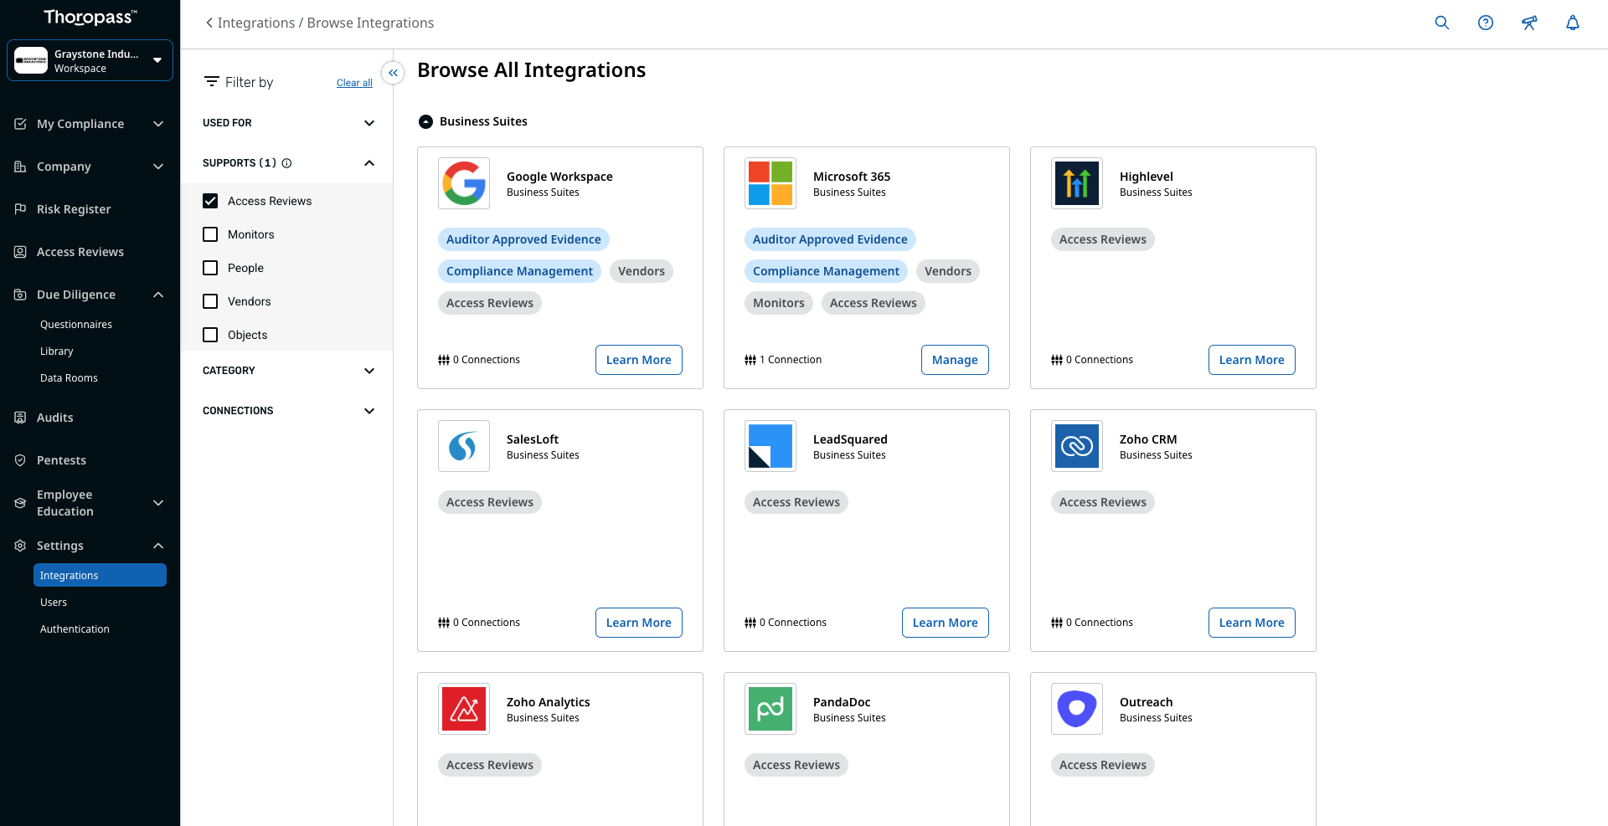Expand the USED FOR filter section
This screenshot has width=1608, height=826.
[x=287, y=123]
